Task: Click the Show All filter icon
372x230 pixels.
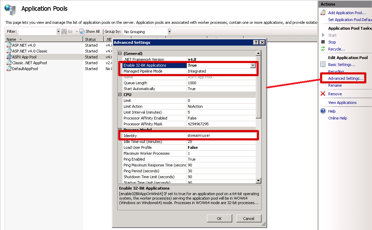Action: click(82, 31)
